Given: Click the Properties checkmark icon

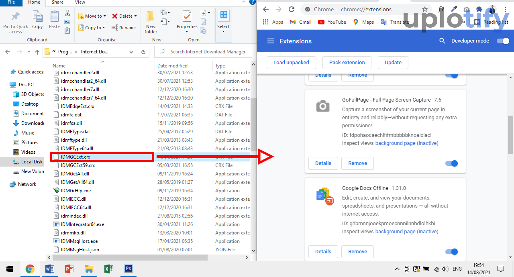Looking at the screenshot, I should 187,16.
